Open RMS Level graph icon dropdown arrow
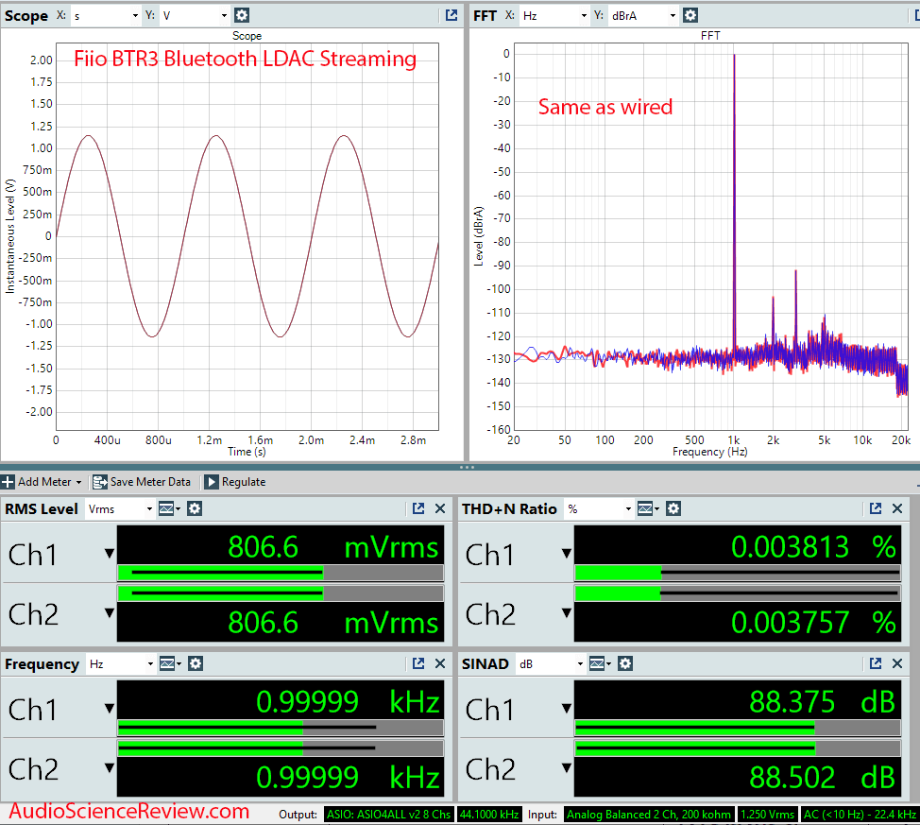 [179, 508]
